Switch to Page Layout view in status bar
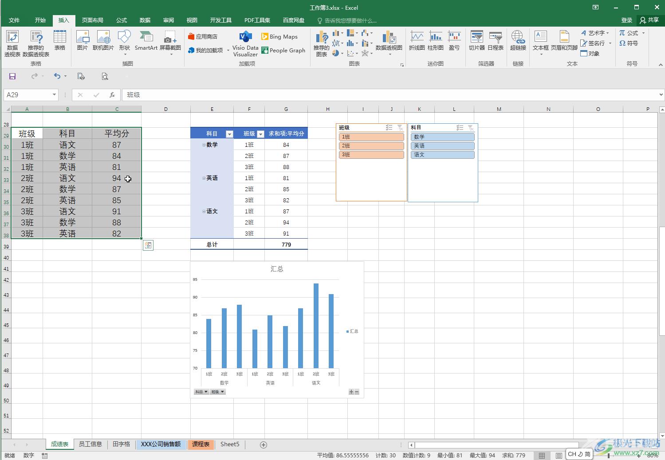This screenshot has width=665, height=460. tap(559, 455)
